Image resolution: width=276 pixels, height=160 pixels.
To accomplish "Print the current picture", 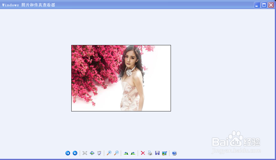I will point(150,153).
